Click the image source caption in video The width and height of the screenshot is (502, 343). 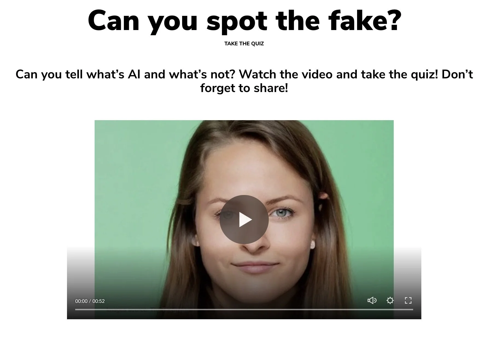(x=148, y=311)
